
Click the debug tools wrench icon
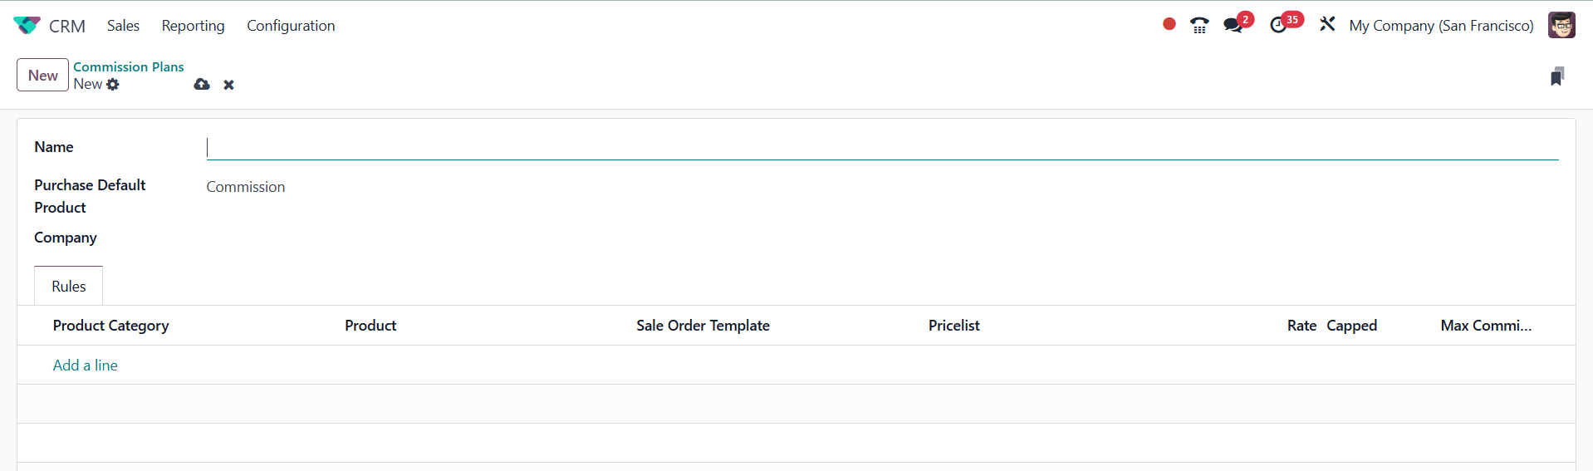click(1327, 25)
